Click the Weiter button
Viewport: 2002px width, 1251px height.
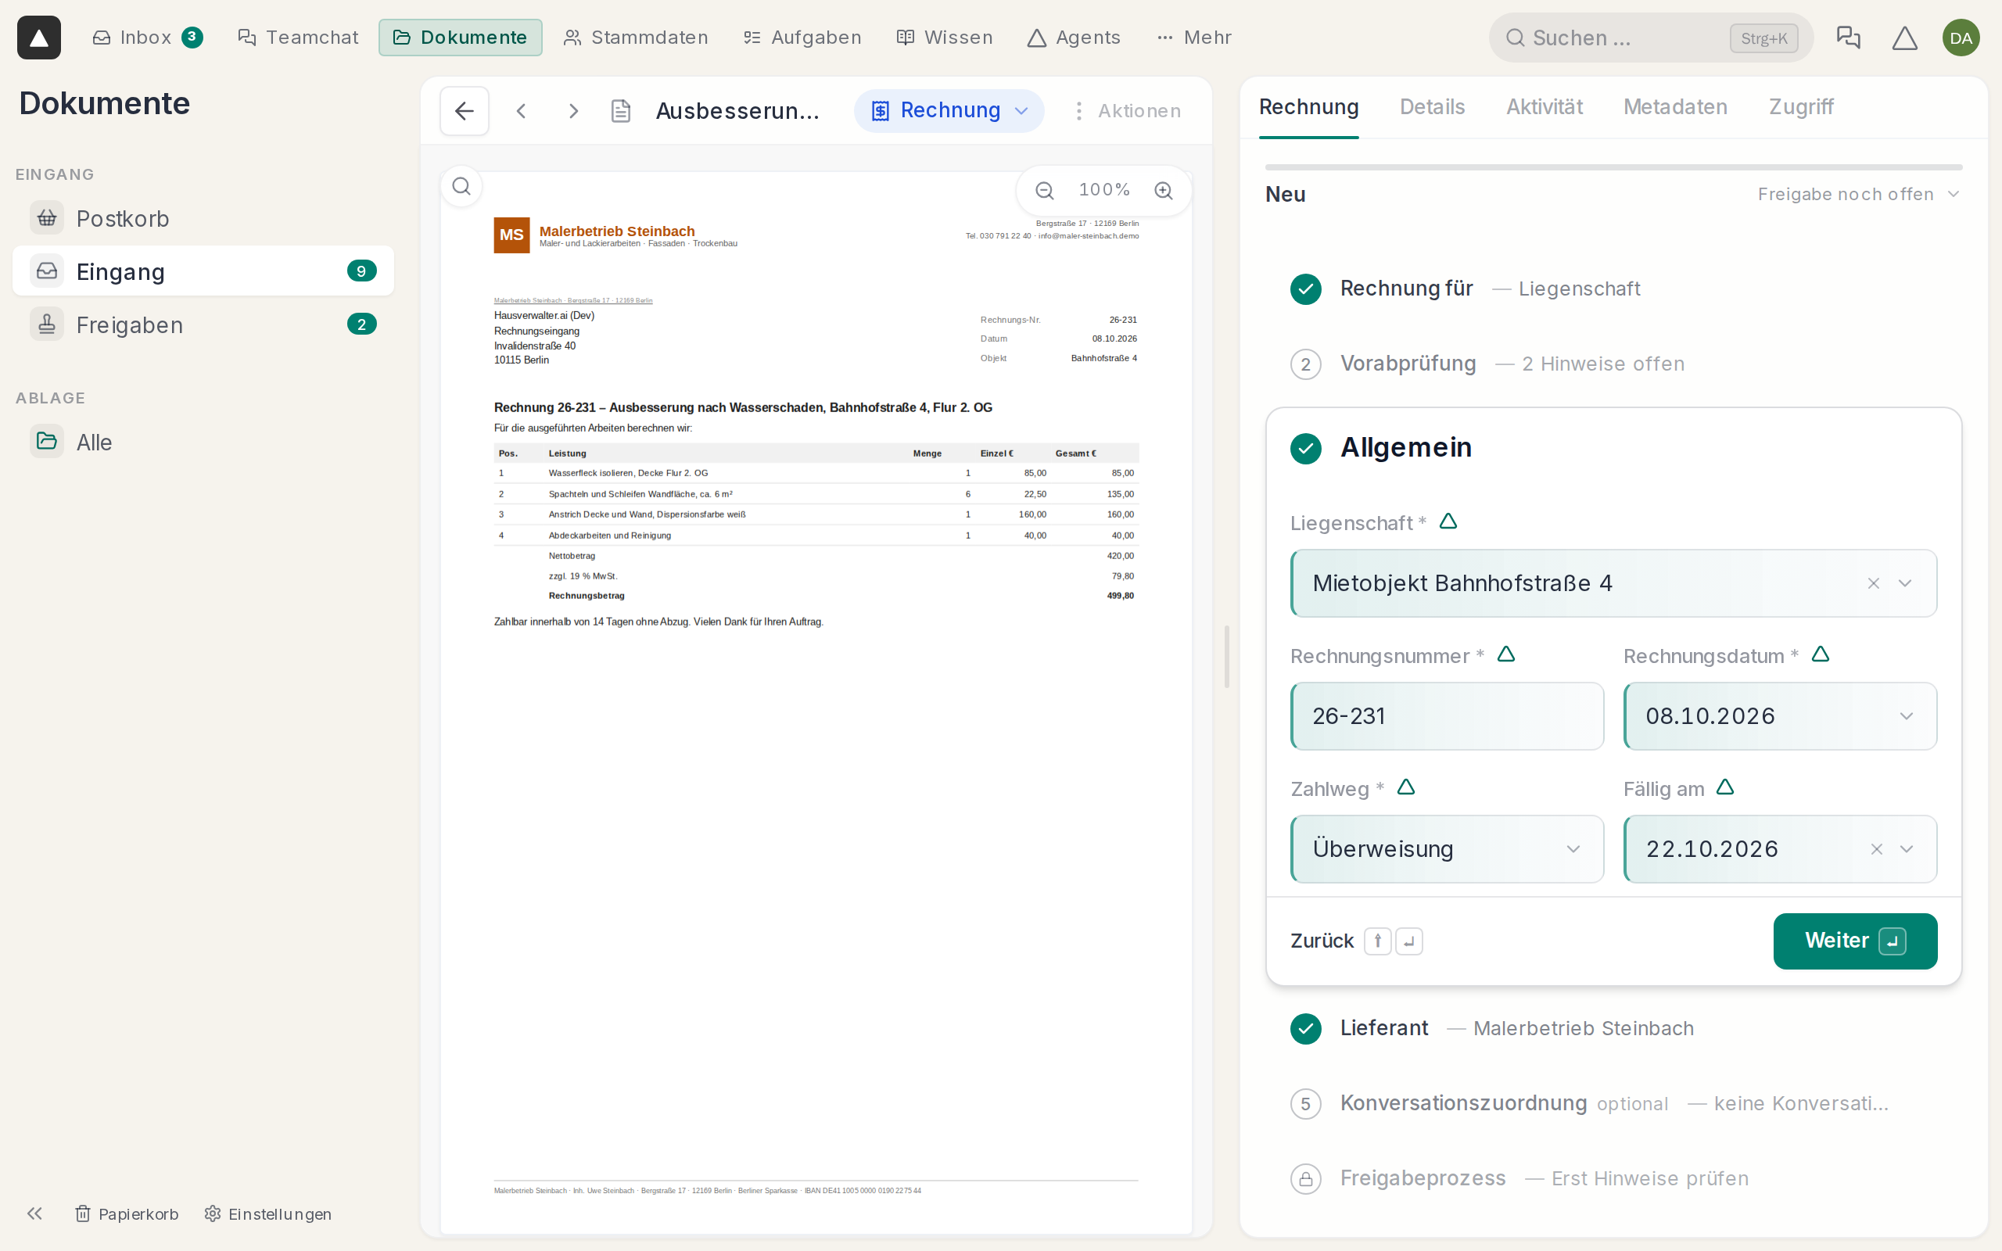(x=1855, y=941)
